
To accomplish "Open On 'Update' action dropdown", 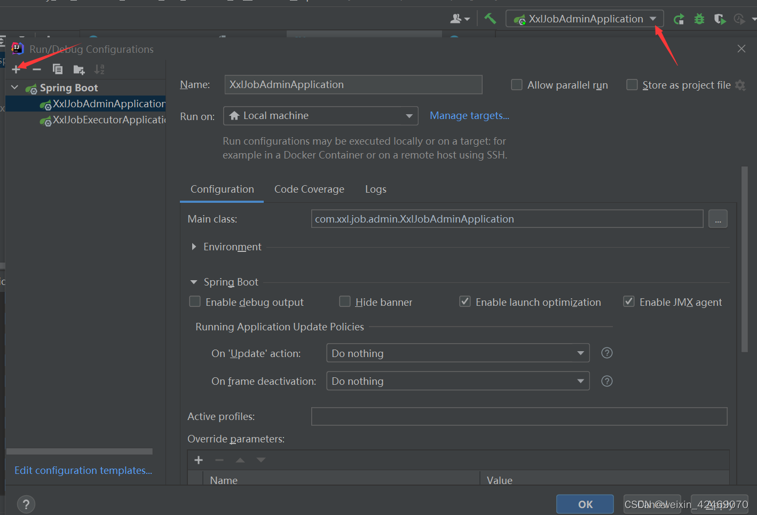I will [458, 353].
